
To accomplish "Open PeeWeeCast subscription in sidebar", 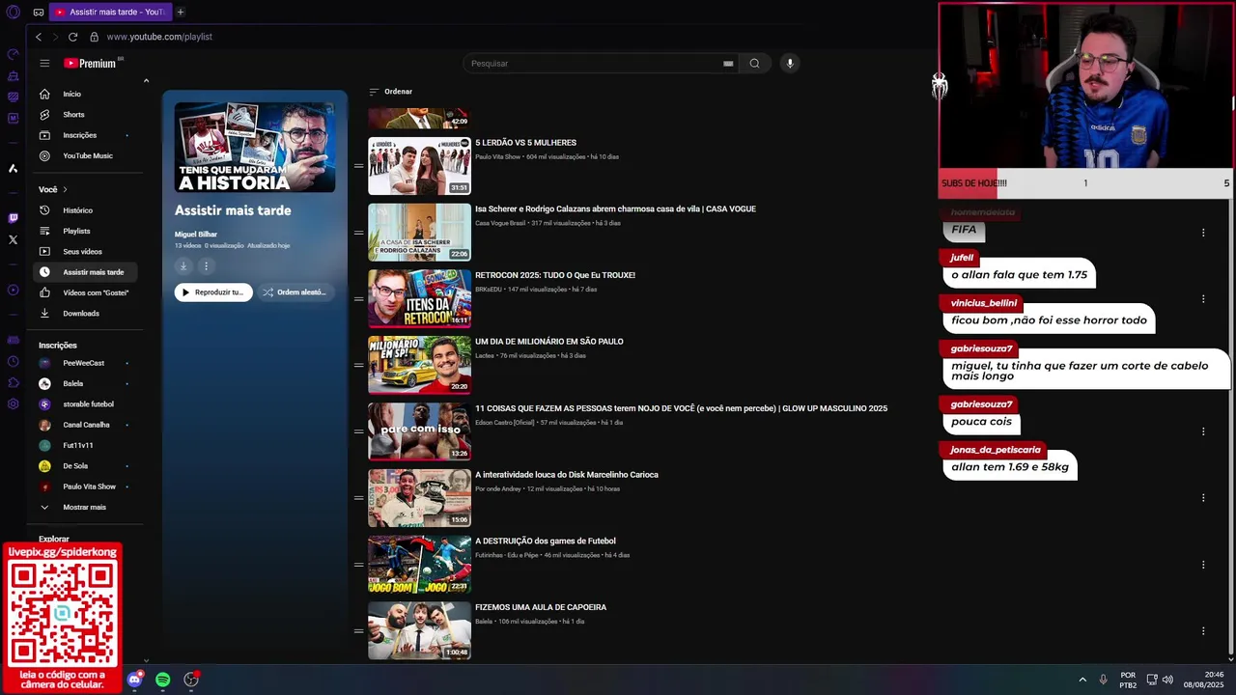I will pyautogui.click(x=83, y=363).
